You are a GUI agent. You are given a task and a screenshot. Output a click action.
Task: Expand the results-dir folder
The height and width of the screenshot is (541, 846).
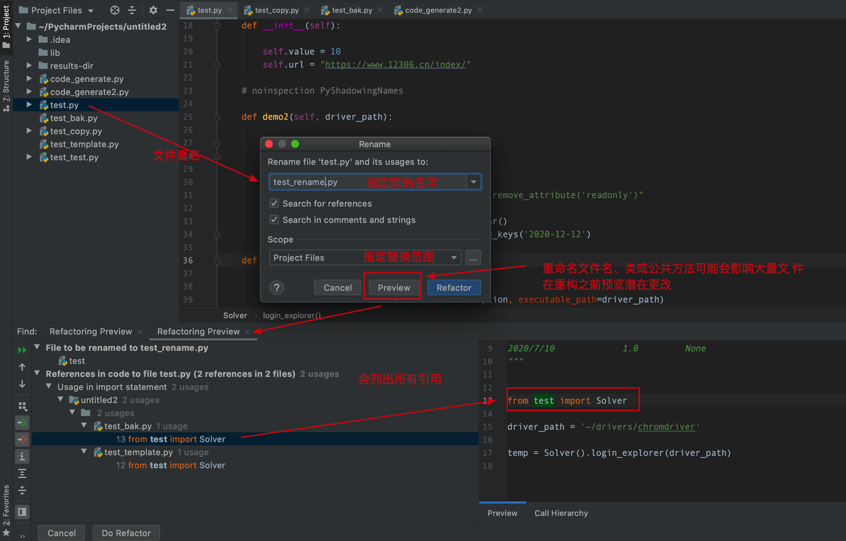29,66
